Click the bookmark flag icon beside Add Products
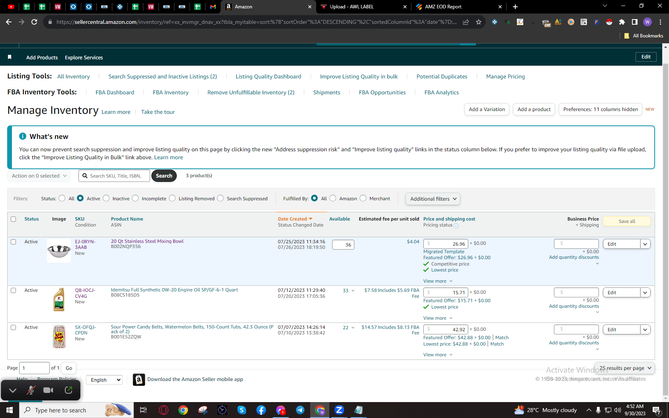The height and width of the screenshot is (418, 669). (10, 57)
